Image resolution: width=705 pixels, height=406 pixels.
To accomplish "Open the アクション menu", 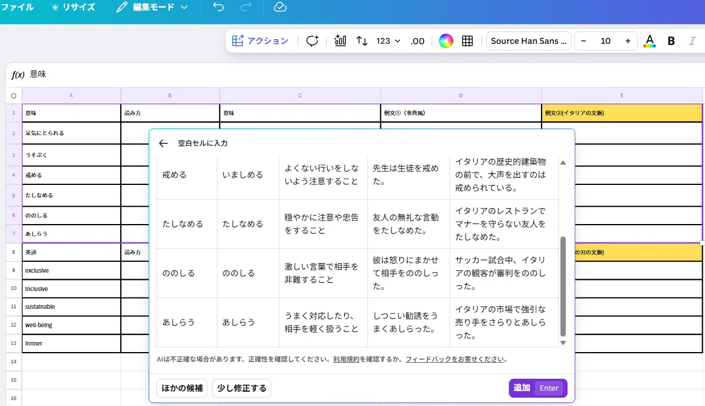I will coord(260,41).
